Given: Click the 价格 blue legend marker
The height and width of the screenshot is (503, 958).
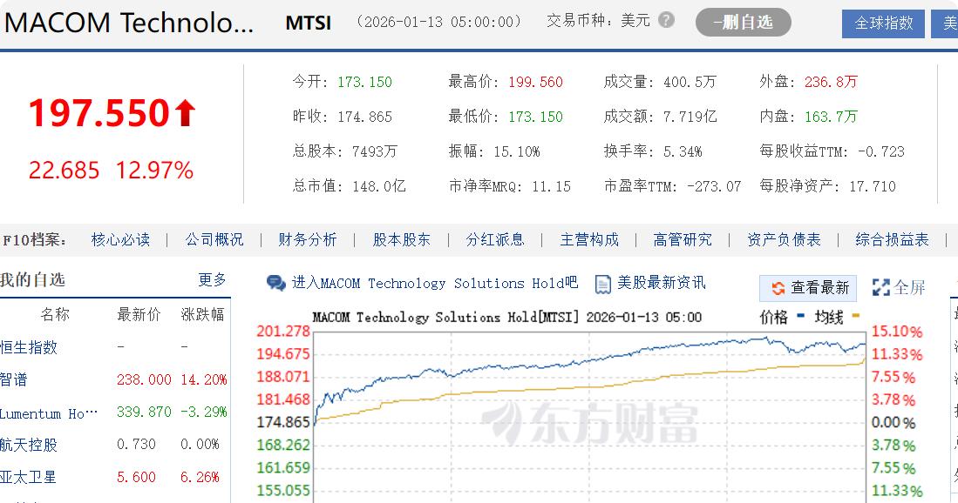Looking at the screenshot, I should [x=801, y=315].
